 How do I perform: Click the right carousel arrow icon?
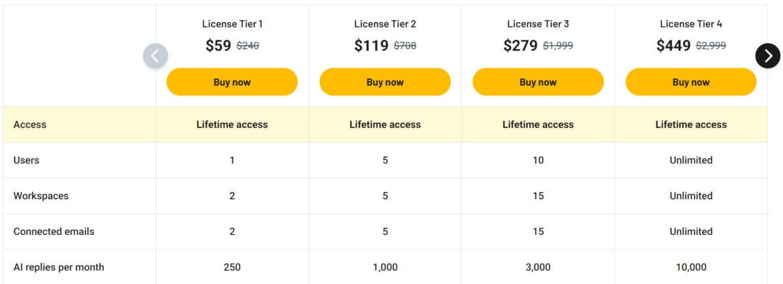click(768, 55)
